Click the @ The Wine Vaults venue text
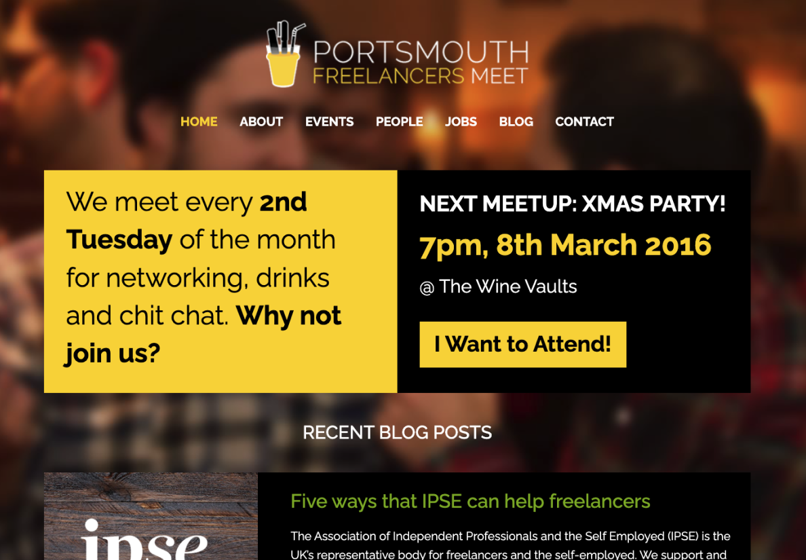 pos(498,286)
